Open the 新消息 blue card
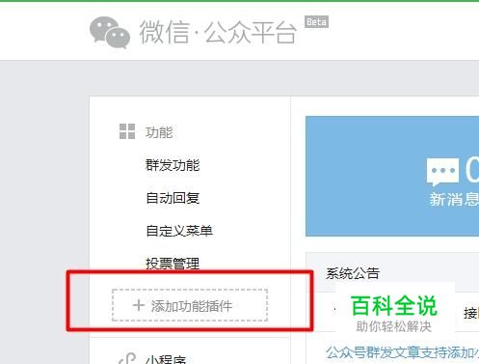The image size is (479, 364). [x=392, y=176]
